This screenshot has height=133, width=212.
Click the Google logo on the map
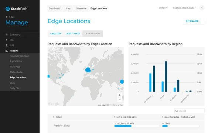pyautogui.click(x=54, y=104)
